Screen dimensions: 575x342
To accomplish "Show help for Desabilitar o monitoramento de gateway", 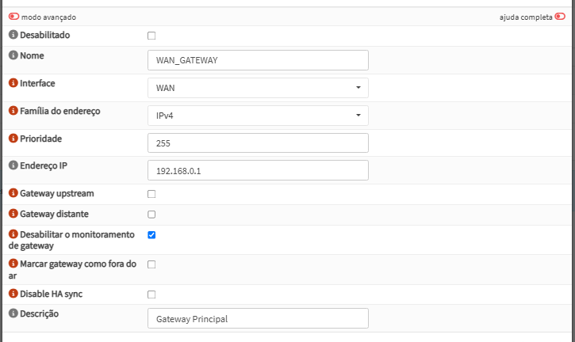I will 13,234.
